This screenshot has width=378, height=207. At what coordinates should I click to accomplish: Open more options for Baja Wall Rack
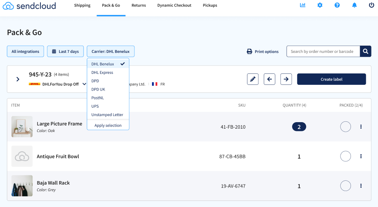coord(361,186)
